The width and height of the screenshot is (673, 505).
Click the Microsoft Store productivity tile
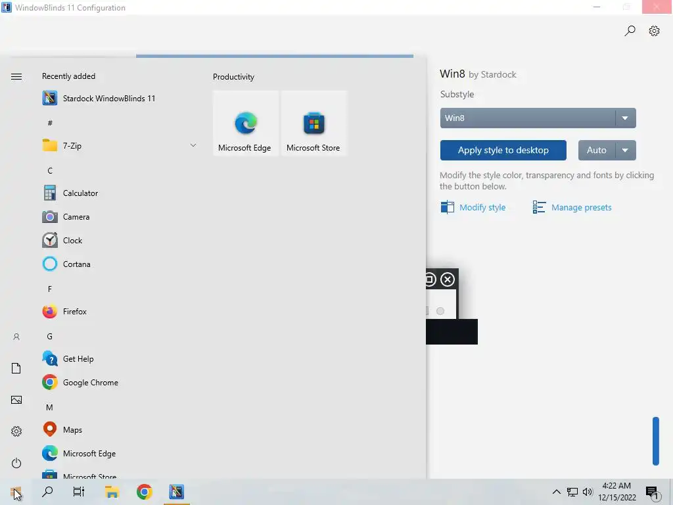[313, 123]
